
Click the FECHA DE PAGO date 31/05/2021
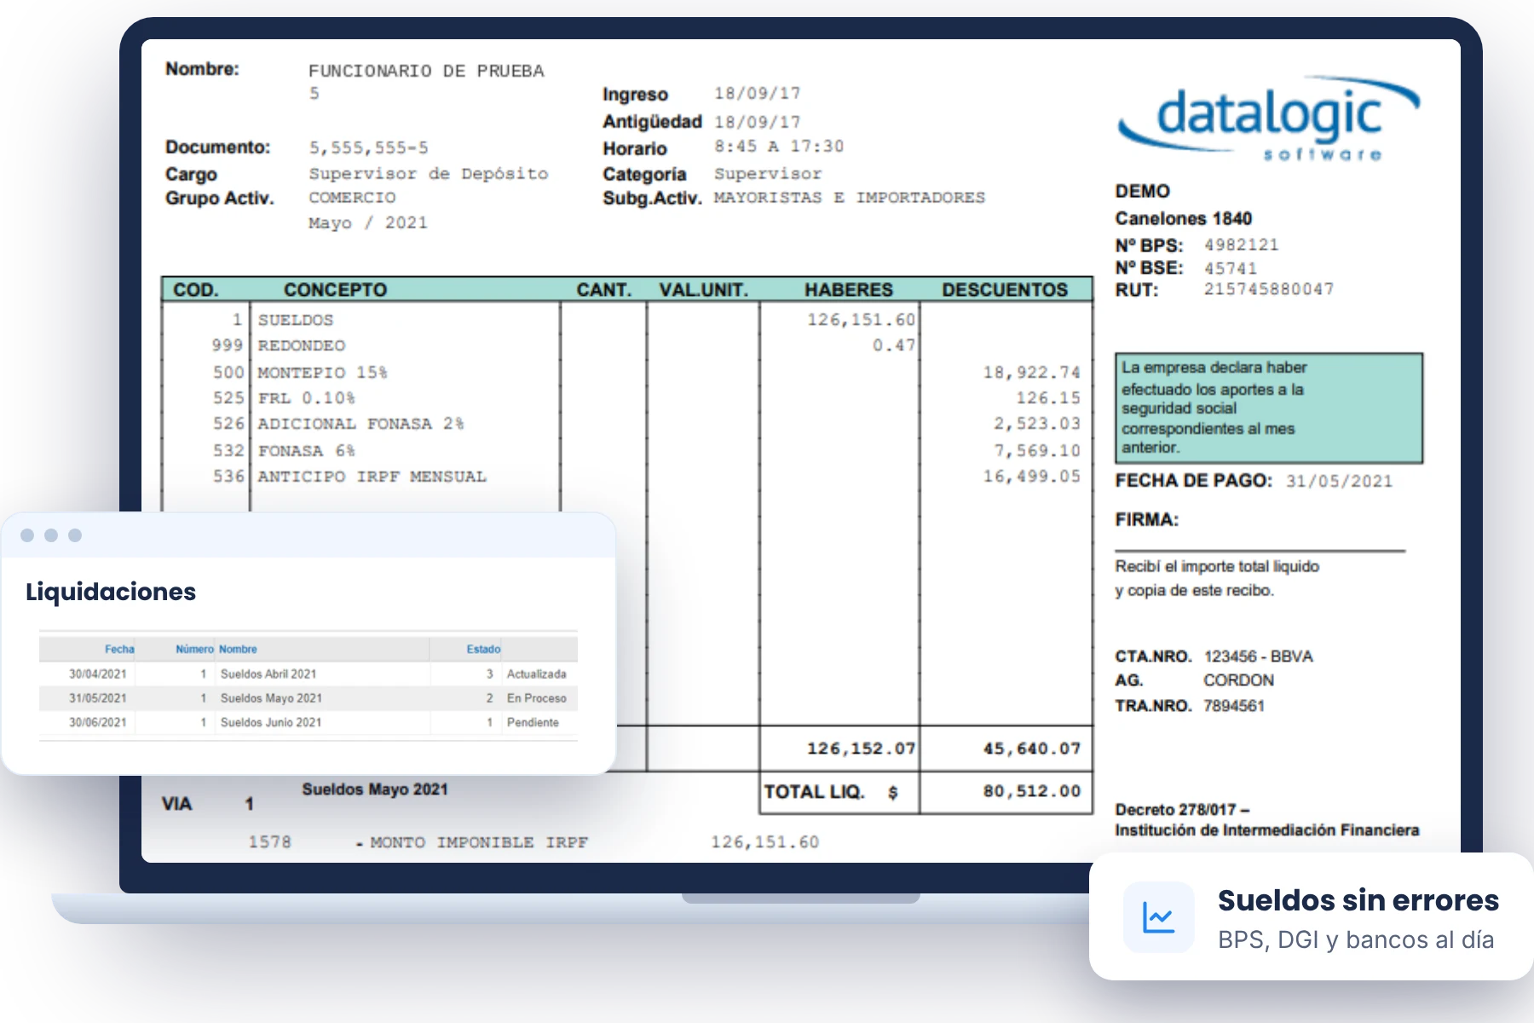click(1339, 481)
